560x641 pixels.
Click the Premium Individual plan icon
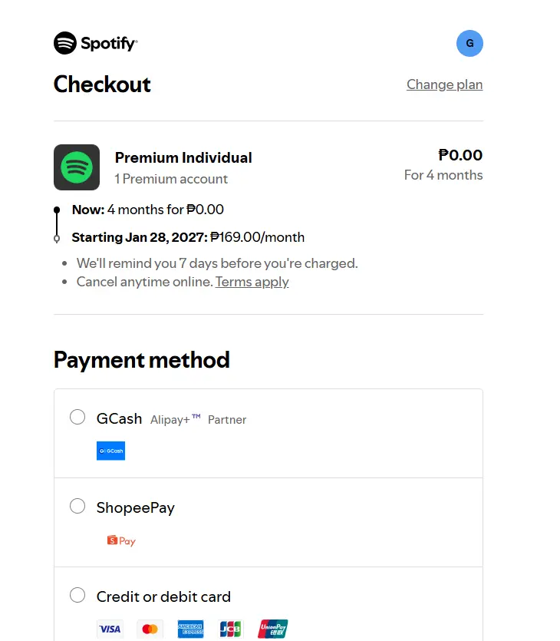point(77,167)
